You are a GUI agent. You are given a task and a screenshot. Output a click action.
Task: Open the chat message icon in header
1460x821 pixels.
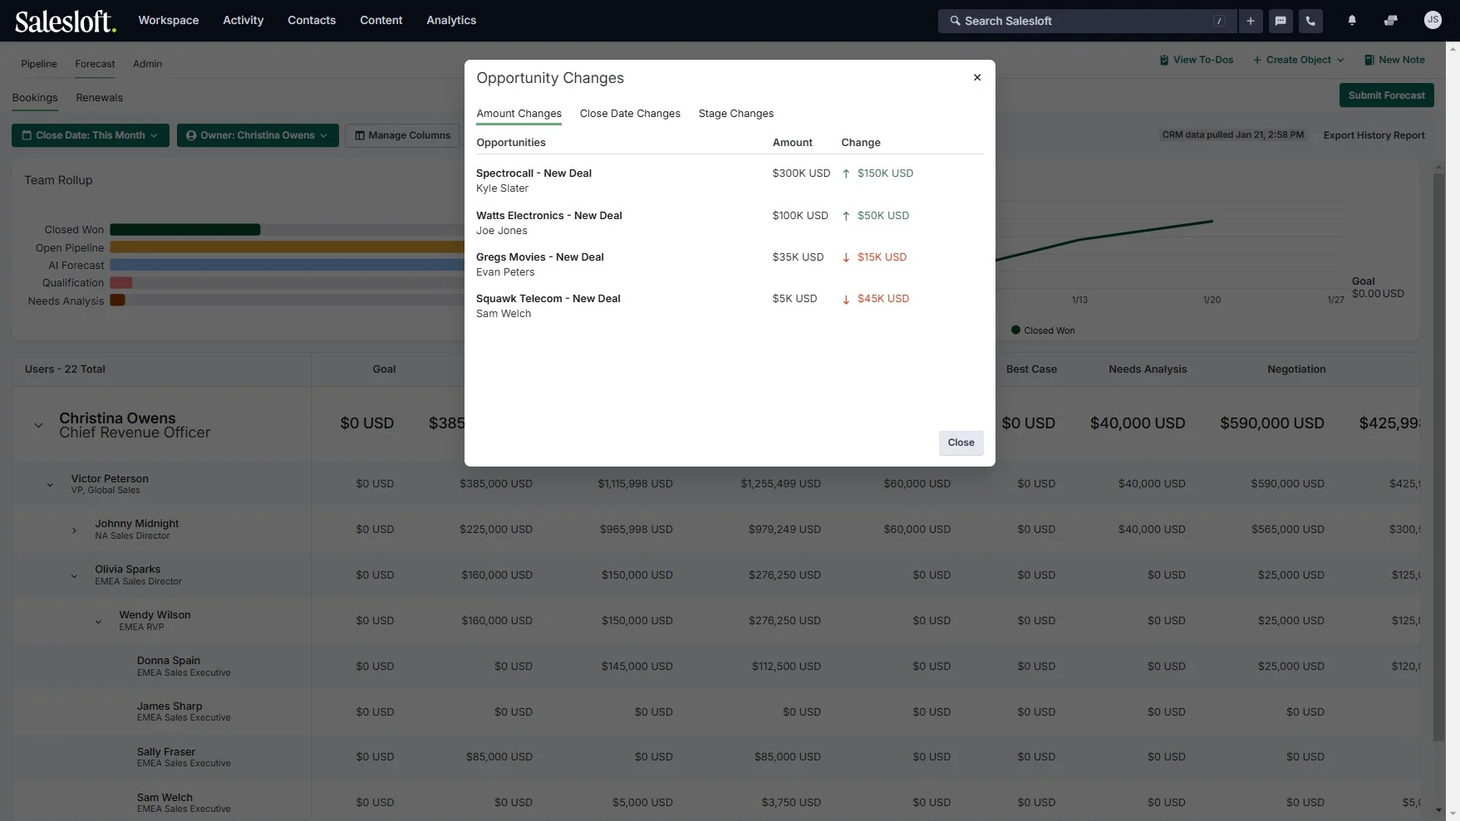[x=1281, y=21]
